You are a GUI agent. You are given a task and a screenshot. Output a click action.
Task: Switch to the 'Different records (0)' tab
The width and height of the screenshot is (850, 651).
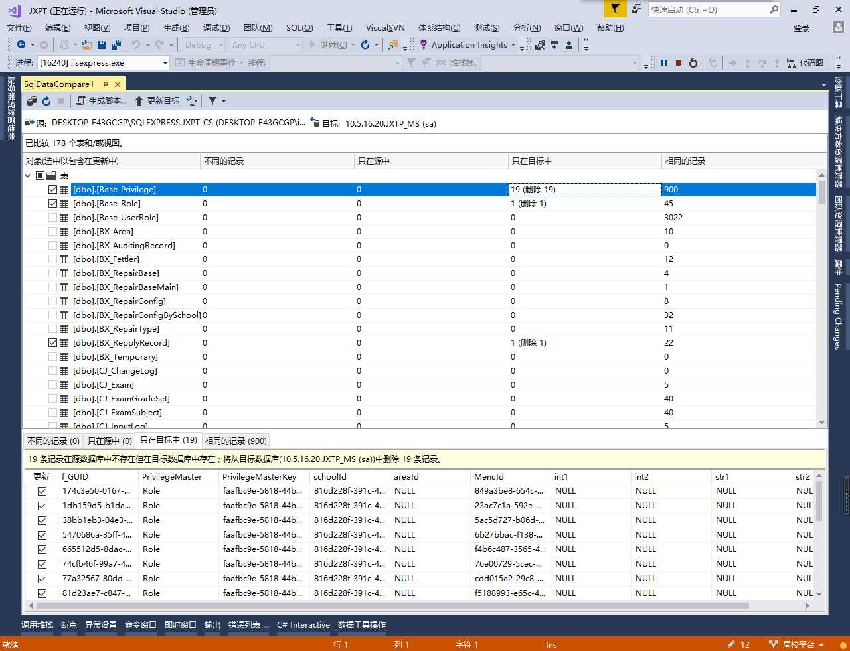[x=53, y=441]
